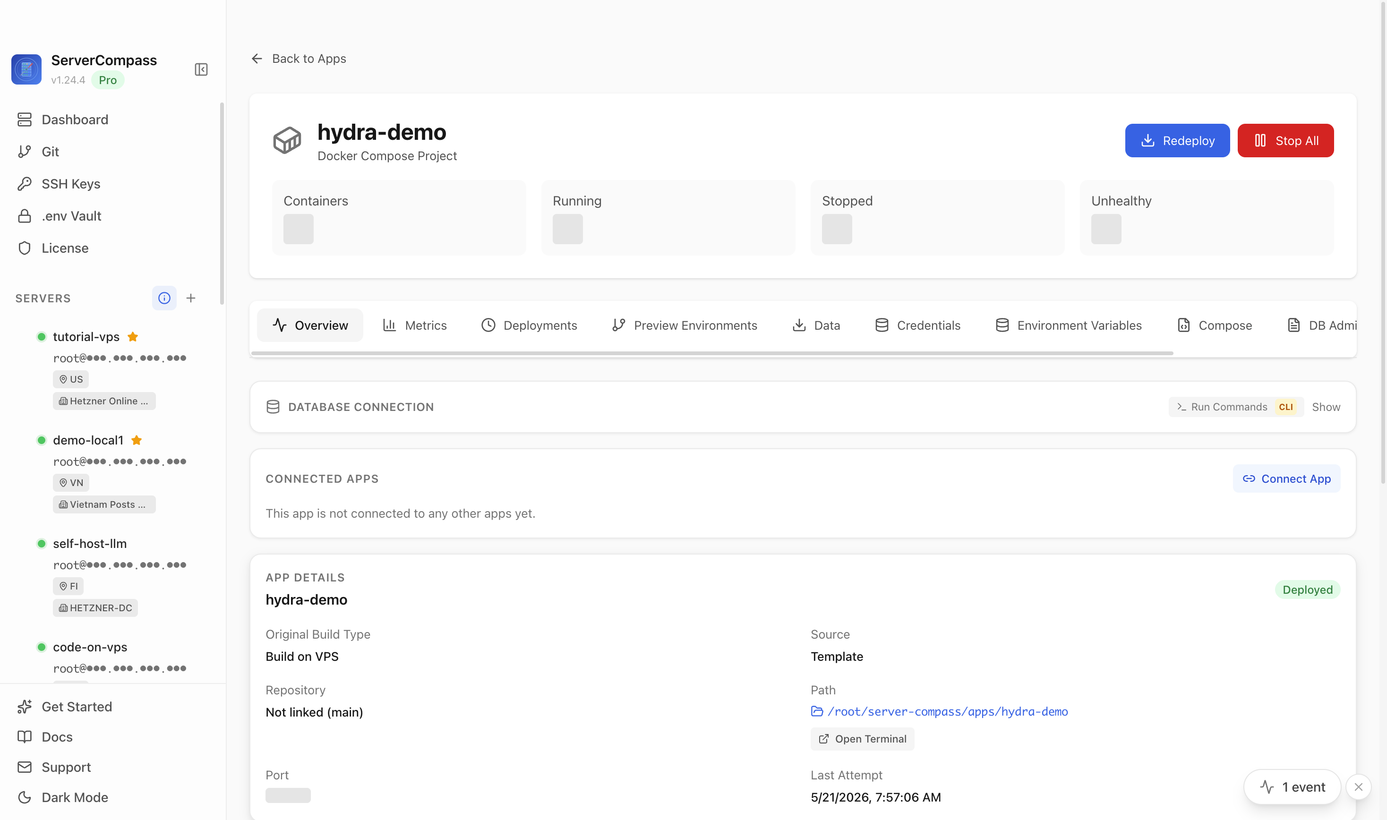Open the Preview Environments tab
1387x820 pixels.
point(684,325)
